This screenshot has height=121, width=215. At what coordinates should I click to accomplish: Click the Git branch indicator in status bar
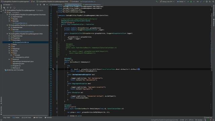click(199, 120)
